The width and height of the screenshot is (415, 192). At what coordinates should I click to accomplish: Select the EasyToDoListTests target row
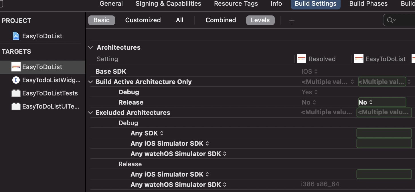click(43, 93)
